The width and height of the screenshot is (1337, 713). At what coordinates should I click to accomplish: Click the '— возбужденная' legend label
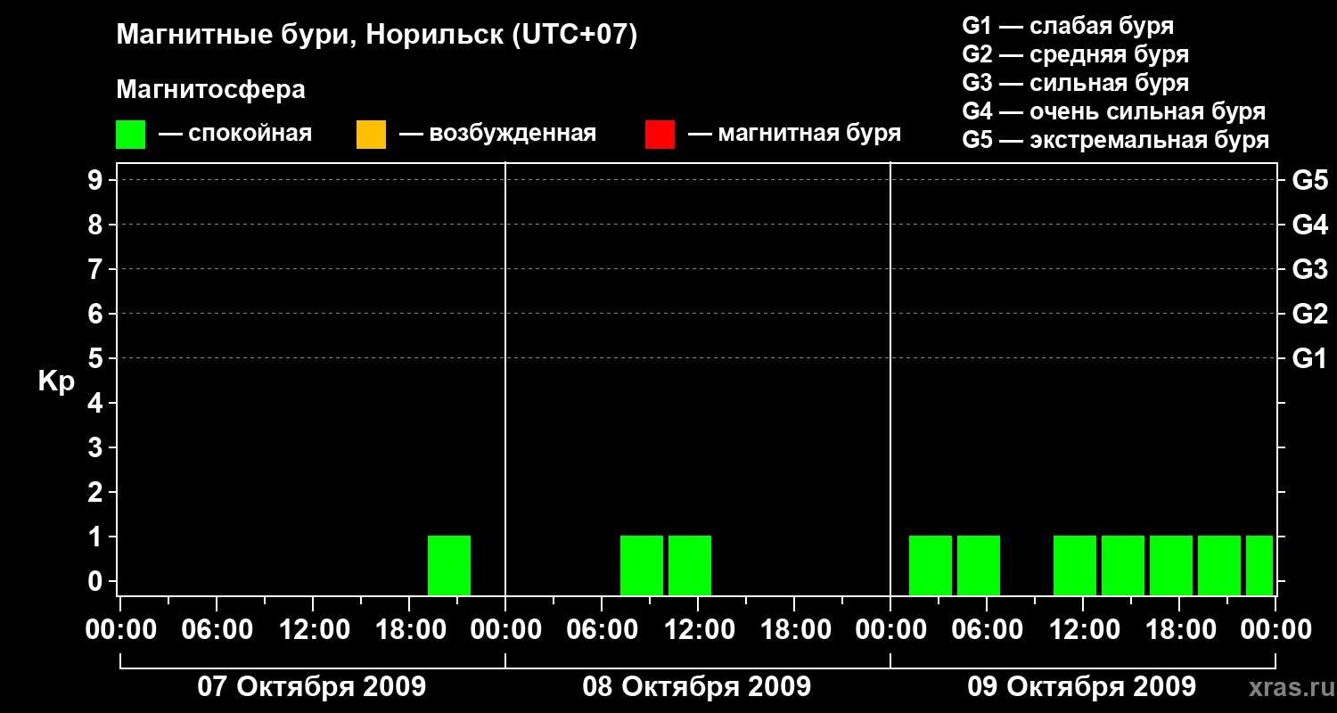pos(497,134)
